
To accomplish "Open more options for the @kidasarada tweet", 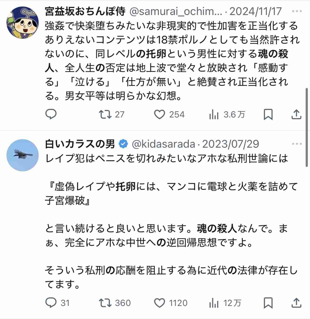I will [x=297, y=144].
